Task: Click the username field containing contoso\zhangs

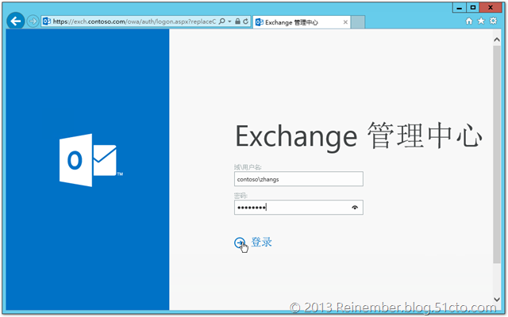Action: pyautogui.click(x=298, y=179)
